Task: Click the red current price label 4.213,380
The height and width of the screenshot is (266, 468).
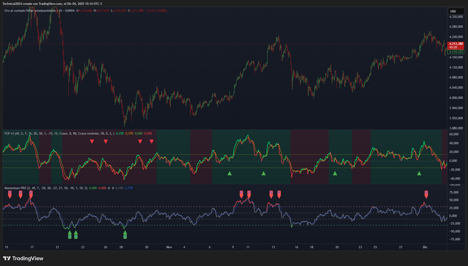Action: (x=456, y=44)
